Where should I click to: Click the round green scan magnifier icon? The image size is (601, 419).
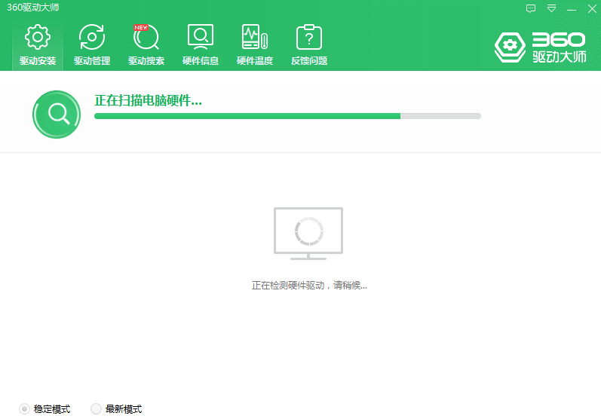click(57, 114)
